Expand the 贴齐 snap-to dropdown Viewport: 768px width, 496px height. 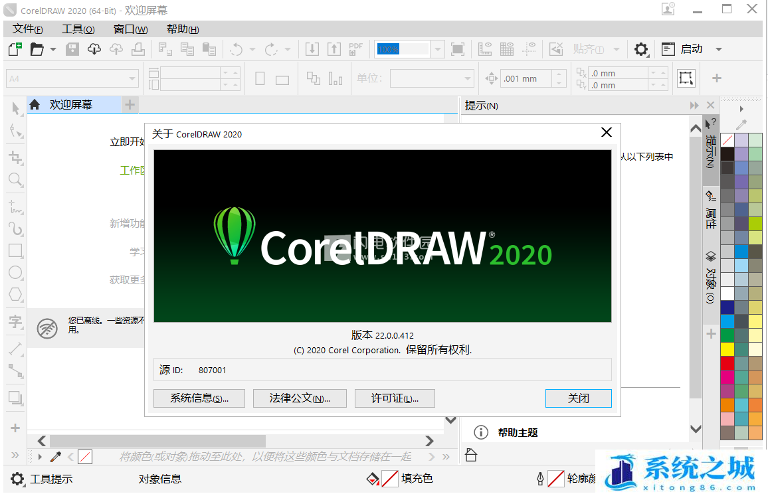(617, 49)
